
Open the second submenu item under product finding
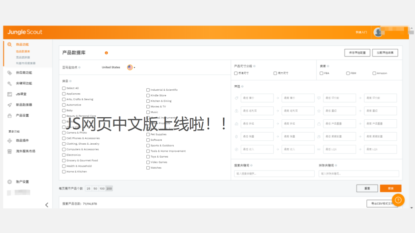pos(23,57)
